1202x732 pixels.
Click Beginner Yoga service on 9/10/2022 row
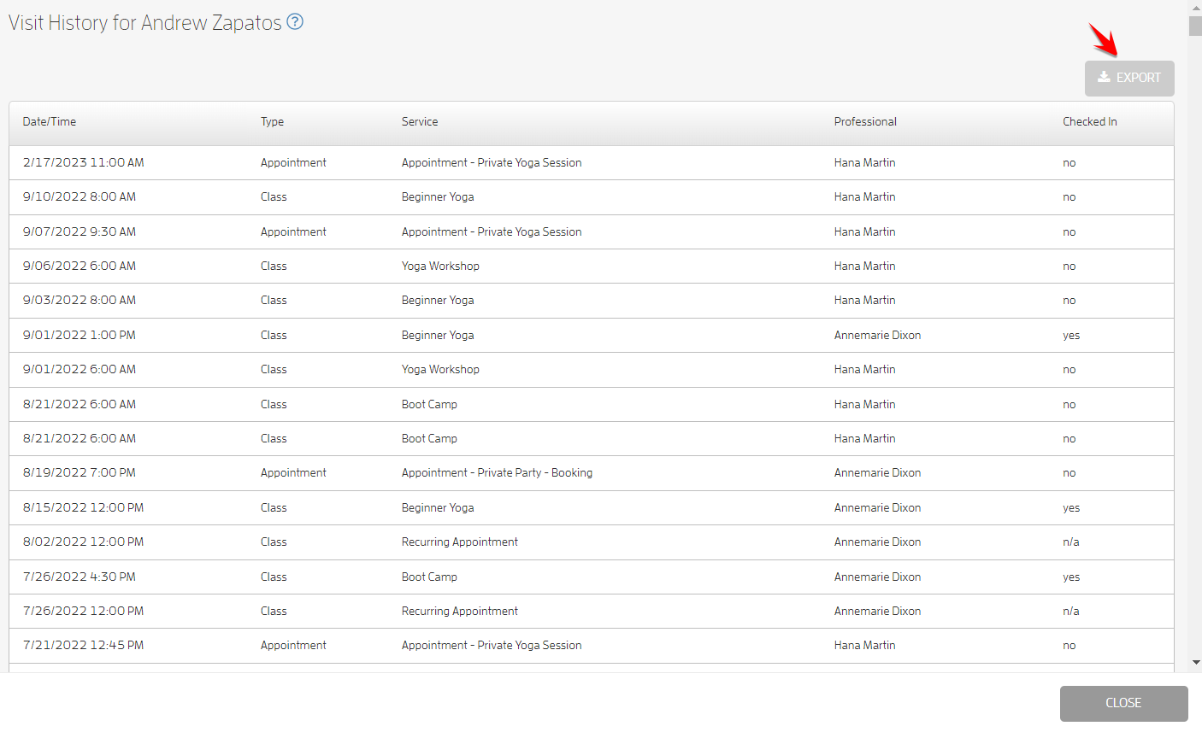438,197
